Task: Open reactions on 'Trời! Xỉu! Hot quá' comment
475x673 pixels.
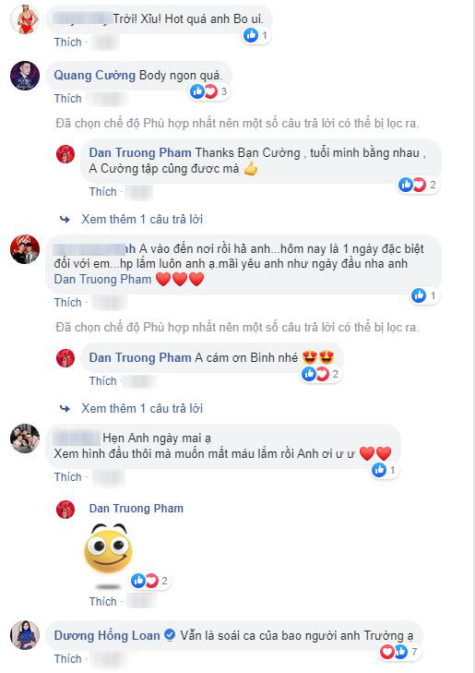Action: pyautogui.click(x=255, y=35)
